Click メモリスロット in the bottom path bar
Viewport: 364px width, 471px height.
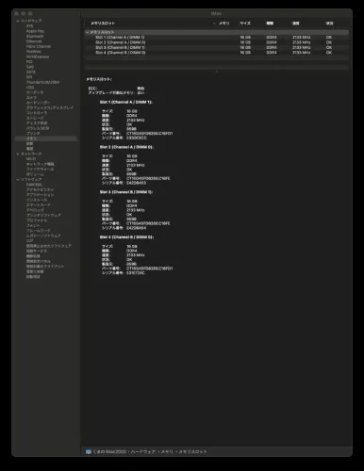click(x=192, y=452)
